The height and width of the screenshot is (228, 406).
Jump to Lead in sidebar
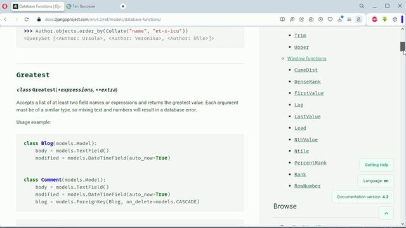pos(300,128)
